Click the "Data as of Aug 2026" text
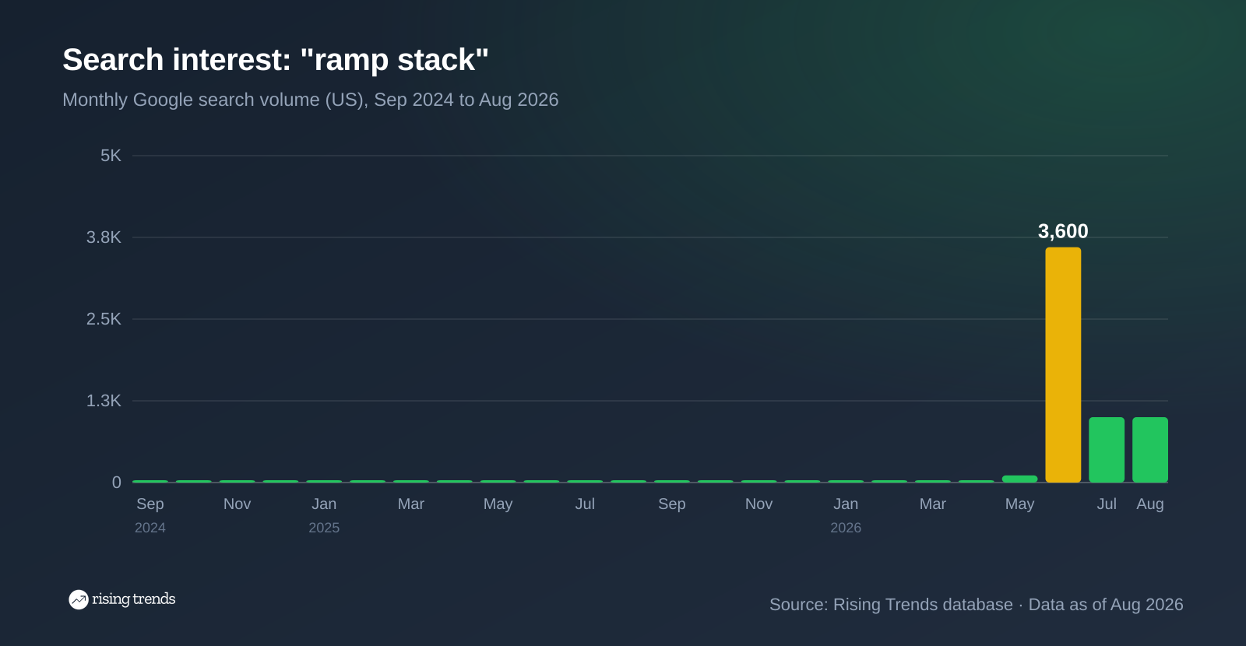Image resolution: width=1246 pixels, height=646 pixels. click(1106, 605)
